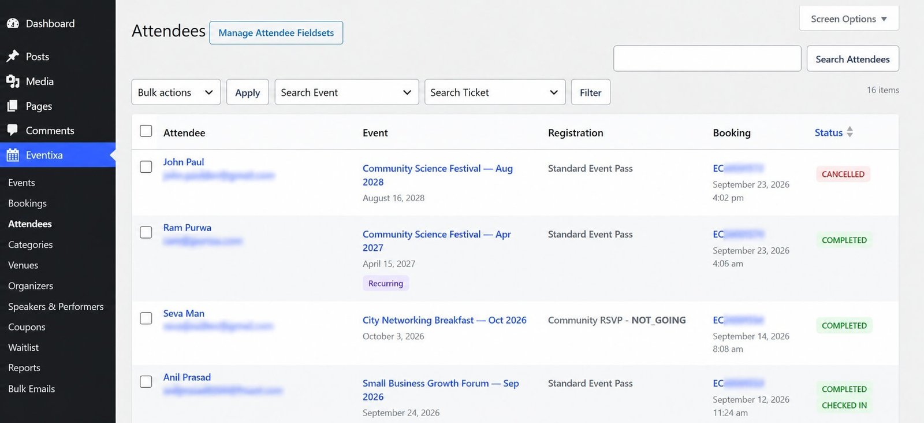This screenshot has width=924, height=423.
Task: Click the Recurring tag on Ram Purwa's event
Action: click(386, 283)
